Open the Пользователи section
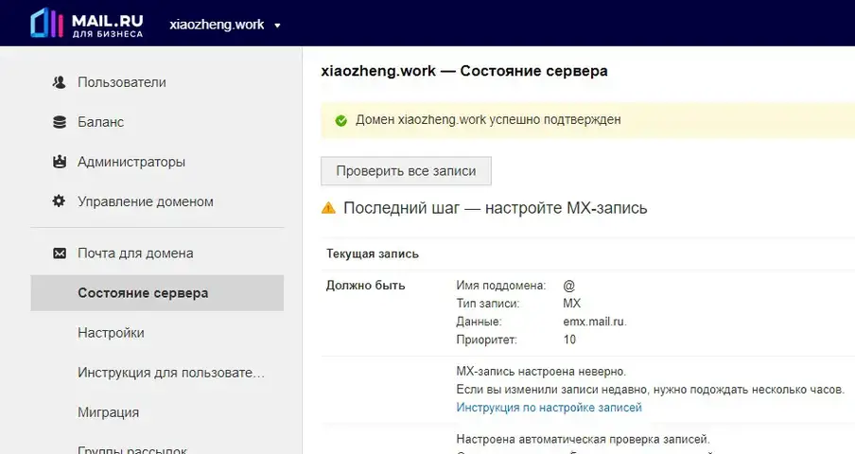Image resolution: width=855 pixels, height=454 pixels. tap(122, 82)
